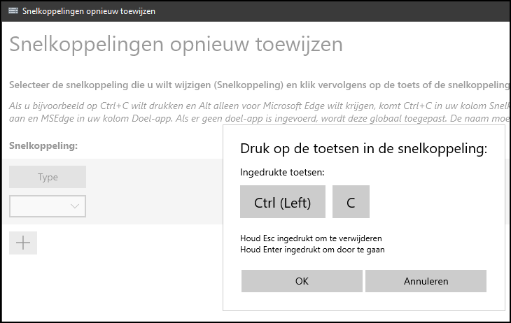Image resolution: width=511 pixels, height=323 pixels.
Task: Click the Type button
Action: coord(48,177)
